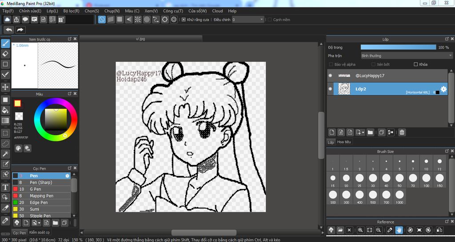Image resolution: width=455 pixels, height=242 pixels.
Task: Click the Undo arrow button
Action: [x=9, y=30]
